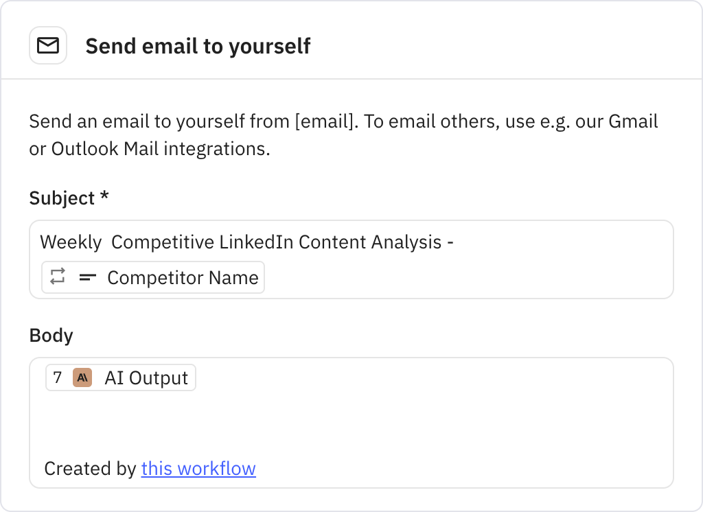The width and height of the screenshot is (703, 512).
Task: Click the Subject required field label
Action: click(x=69, y=198)
